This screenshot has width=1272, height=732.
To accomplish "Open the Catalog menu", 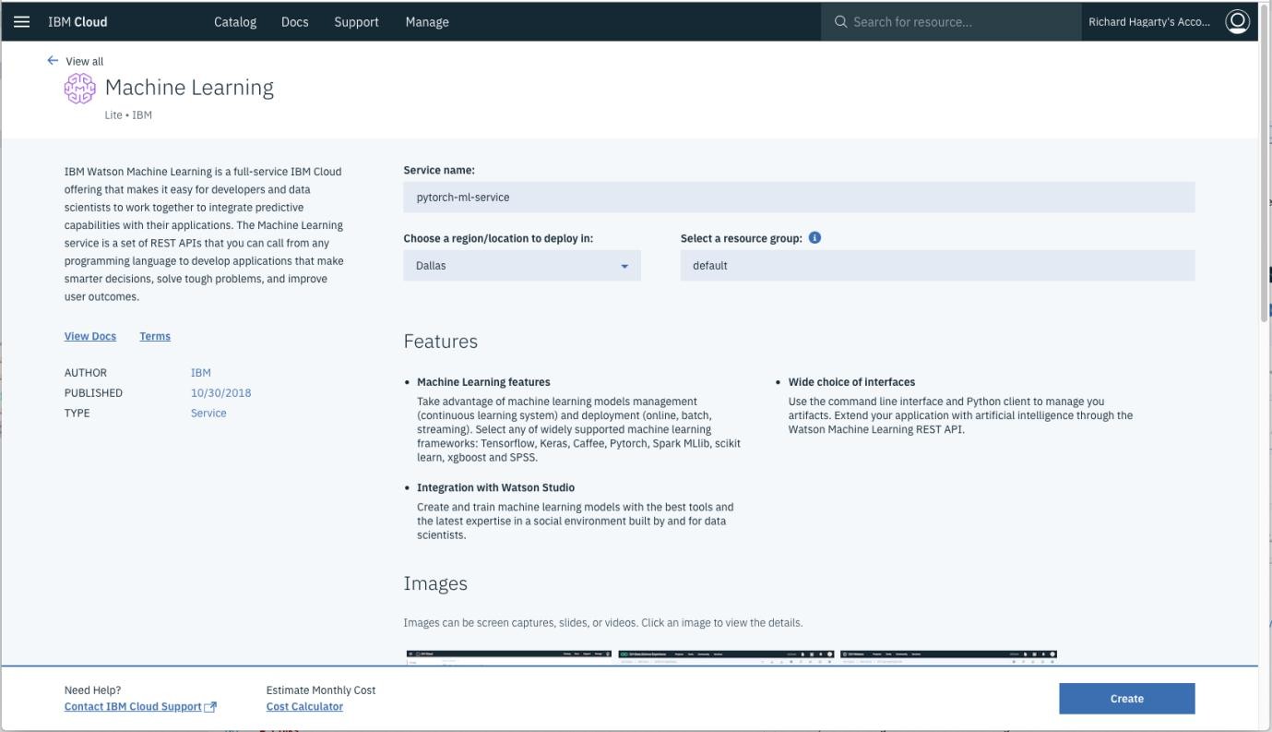I will 235,21.
